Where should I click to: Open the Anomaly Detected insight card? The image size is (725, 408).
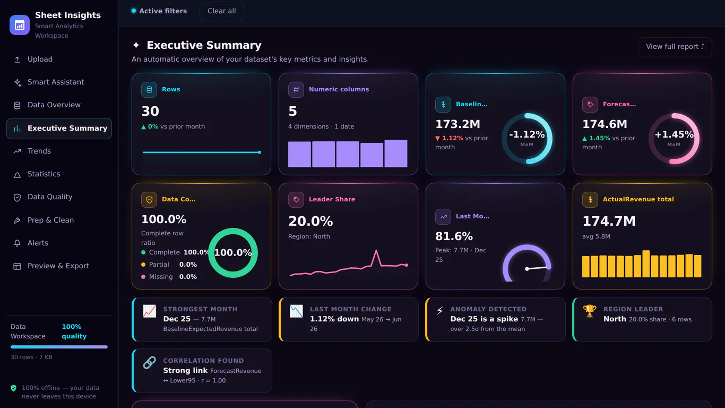495,319
